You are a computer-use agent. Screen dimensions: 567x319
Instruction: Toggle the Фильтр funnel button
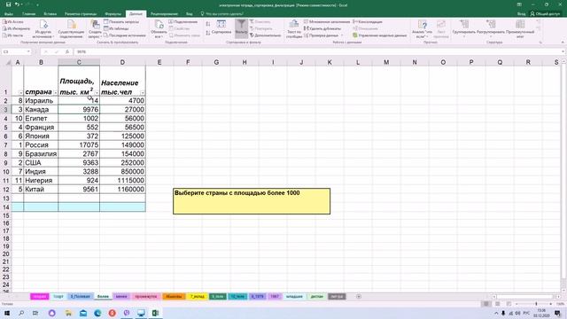[241, 28]
